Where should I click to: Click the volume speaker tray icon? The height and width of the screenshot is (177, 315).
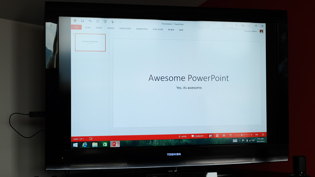point(253,140)
